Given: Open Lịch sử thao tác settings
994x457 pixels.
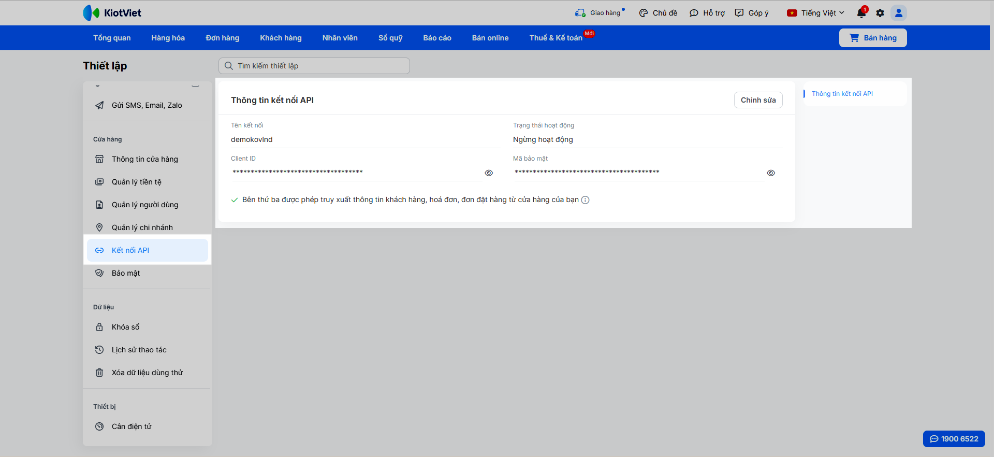Looking at the screenshot, I should [148, 350].
